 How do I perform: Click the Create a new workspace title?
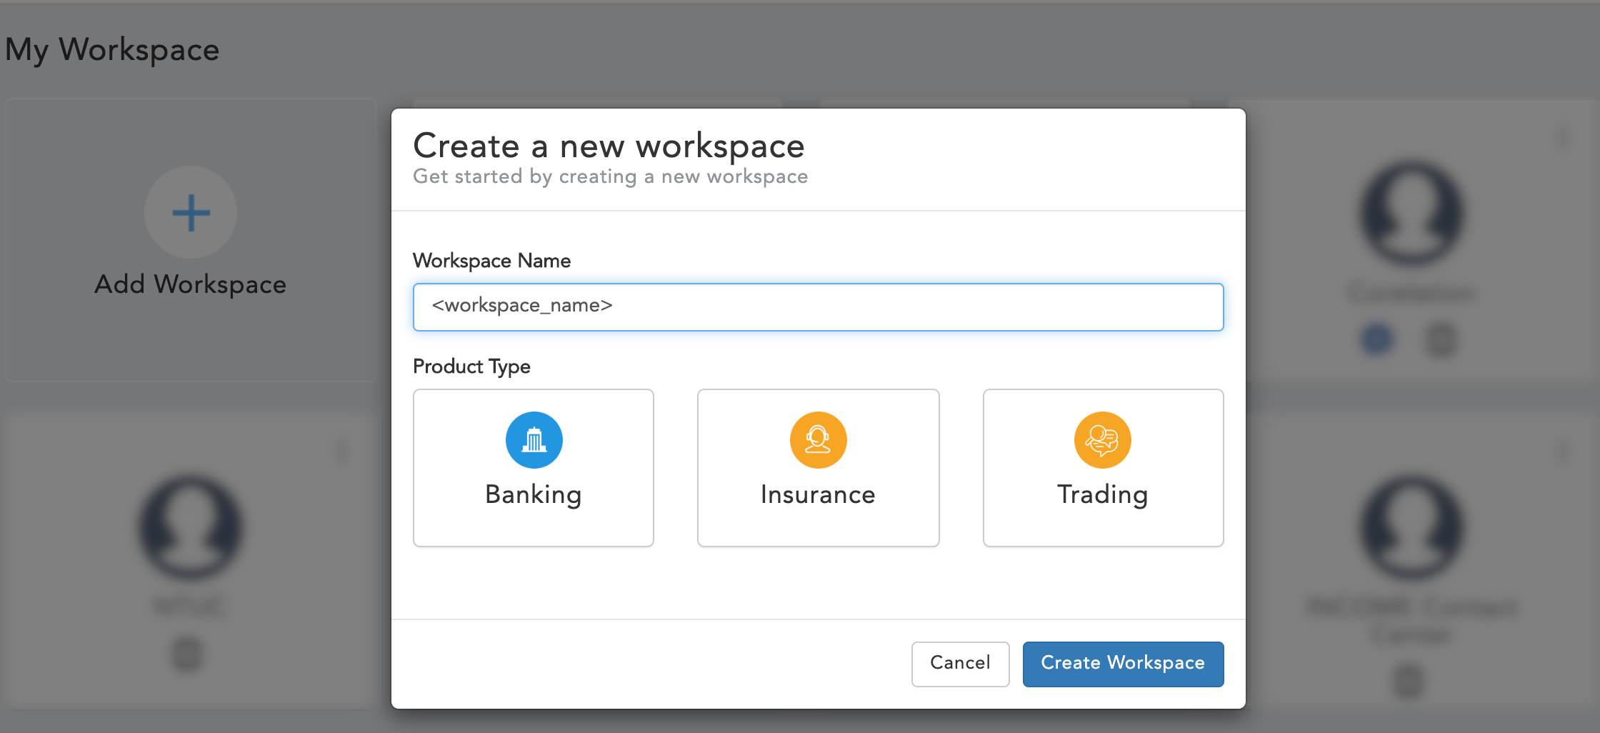(609, 146)
